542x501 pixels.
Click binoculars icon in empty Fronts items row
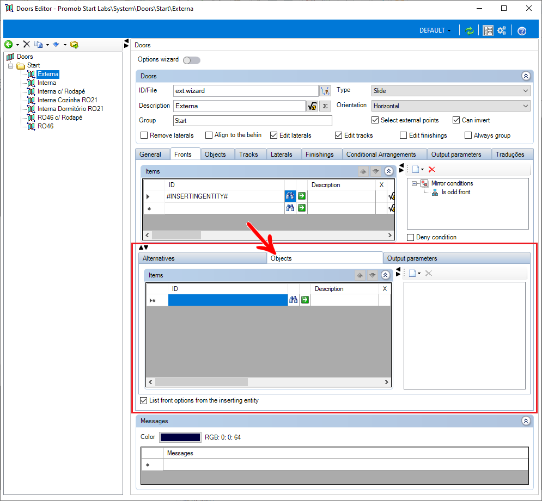click(x=290, y=208)
